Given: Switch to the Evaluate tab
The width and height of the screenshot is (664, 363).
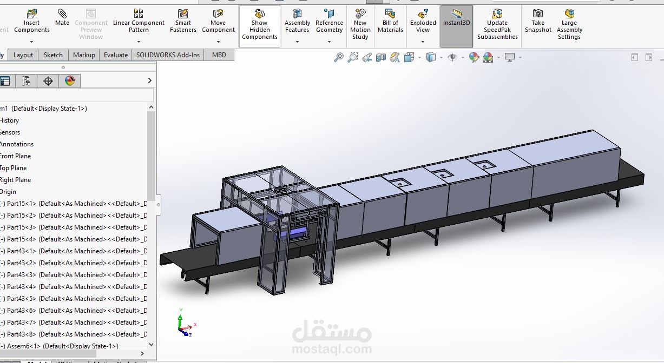Looking at the screenshot, I should (x=116, y=55).
